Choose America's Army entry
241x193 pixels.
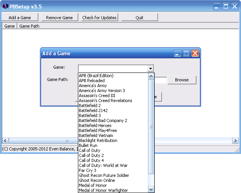tap(113, 86)
